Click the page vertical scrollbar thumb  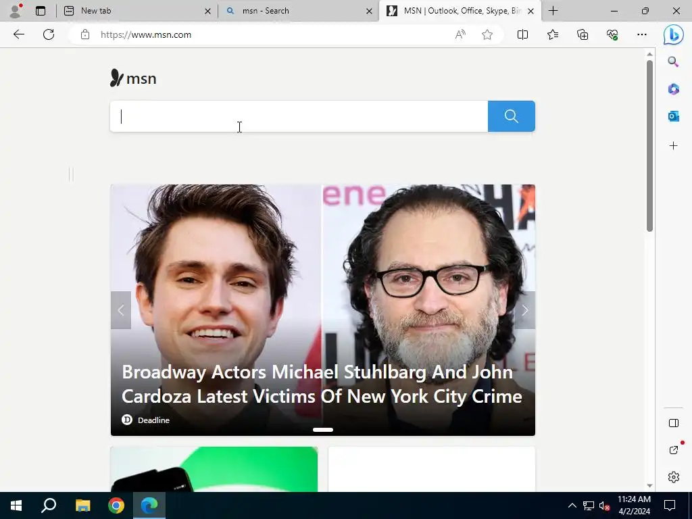click(x=649, y=146)
